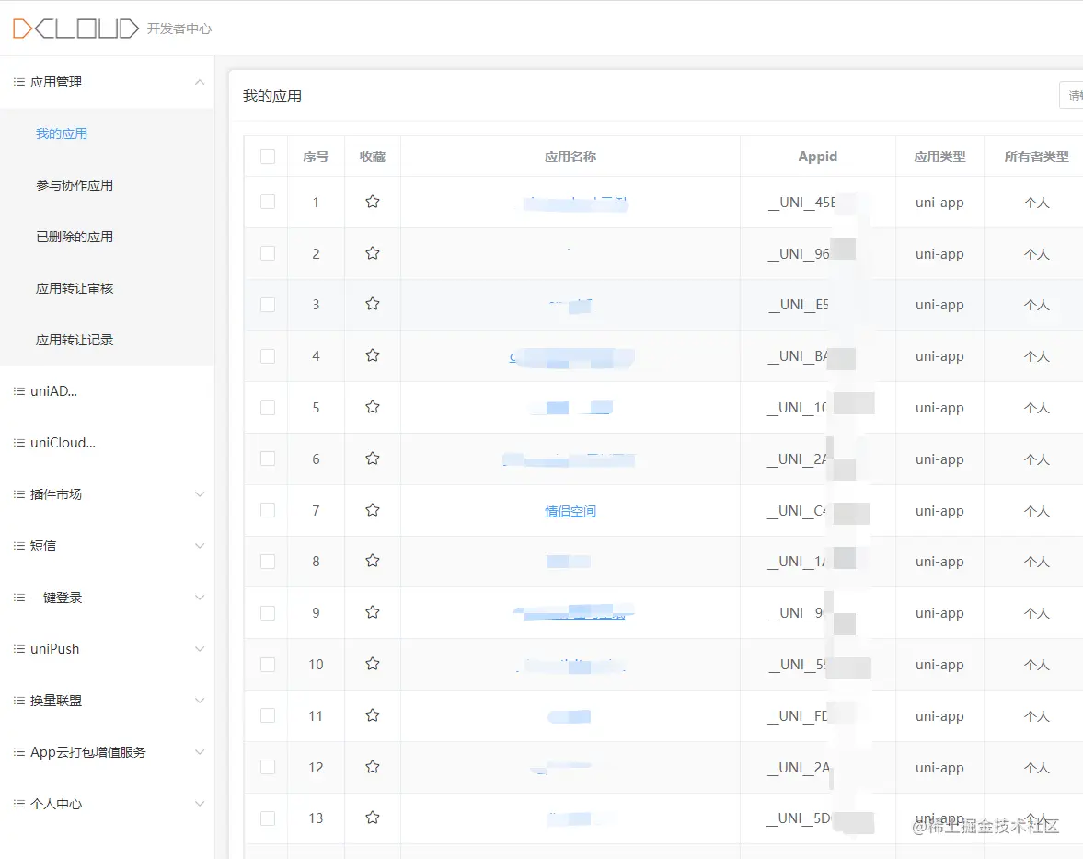Expand App云打包增值服务 chevron
The height and width of the screenshot is (859, 1083).
coord(200,752)
